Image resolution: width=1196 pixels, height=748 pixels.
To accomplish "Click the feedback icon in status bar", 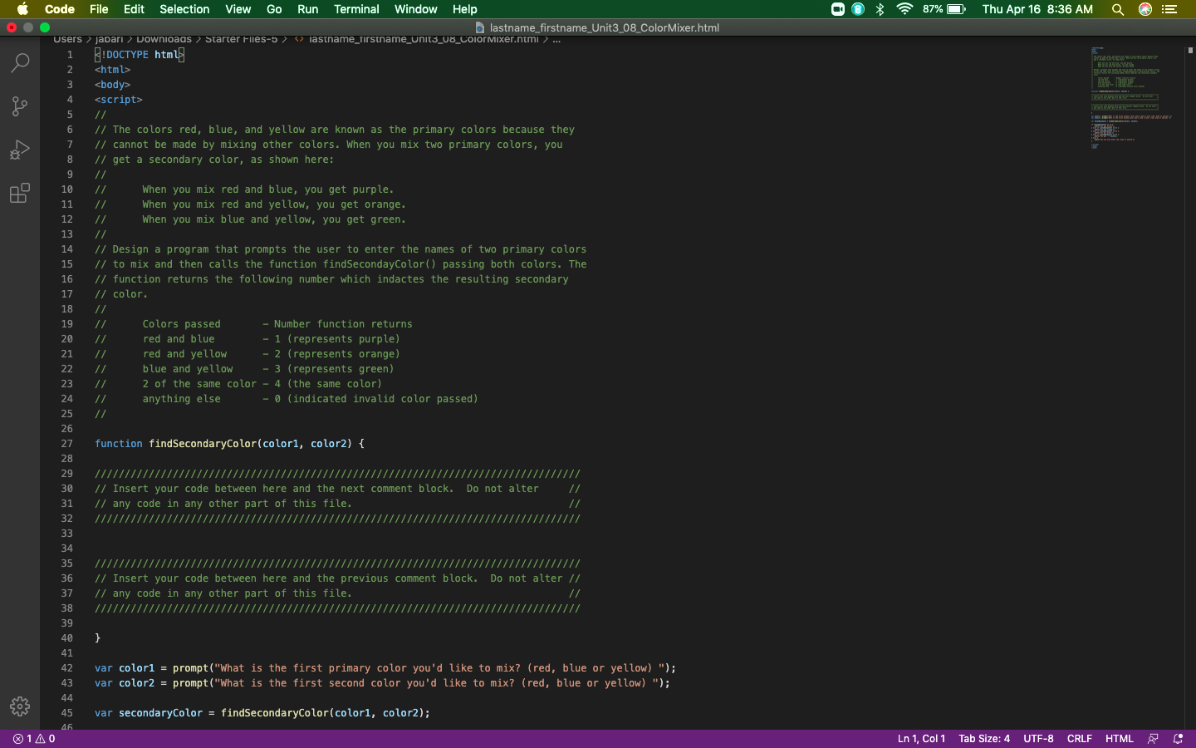I will [1153, 739].
